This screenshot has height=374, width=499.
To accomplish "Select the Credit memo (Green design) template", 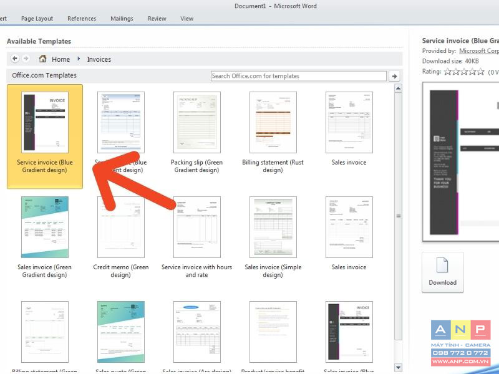I will 121,237.
